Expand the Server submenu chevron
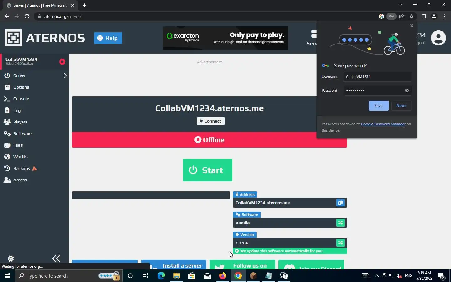 point(65,76)
